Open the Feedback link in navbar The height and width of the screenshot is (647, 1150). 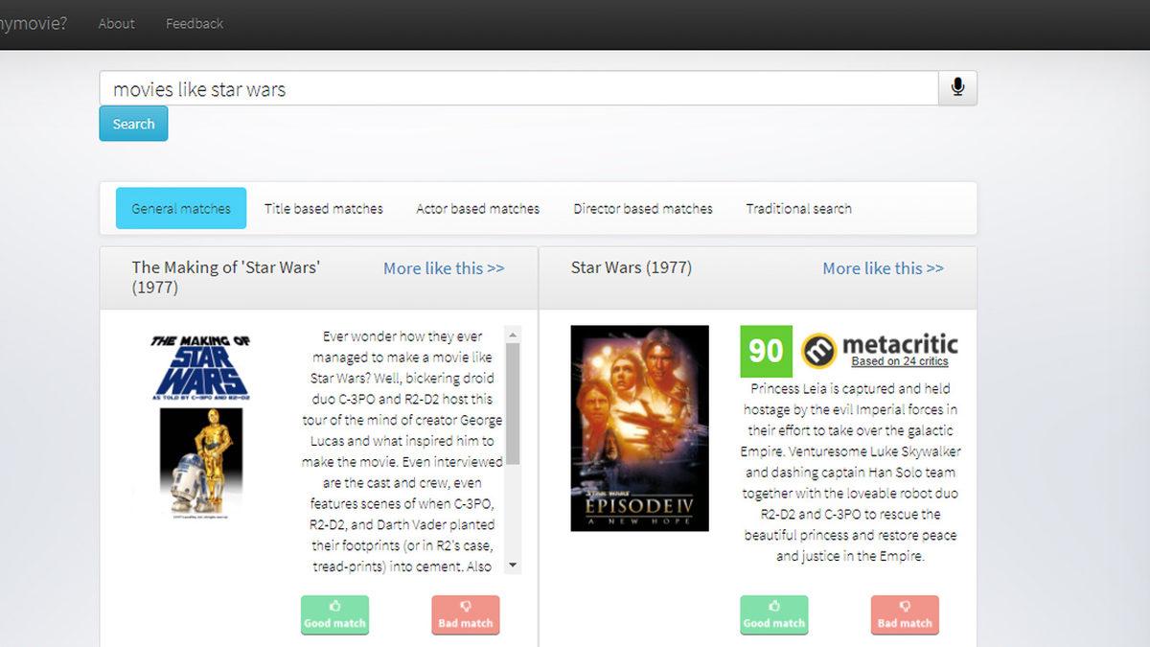(195, 24)
